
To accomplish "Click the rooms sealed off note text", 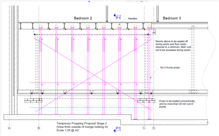I will pos(173,45).
